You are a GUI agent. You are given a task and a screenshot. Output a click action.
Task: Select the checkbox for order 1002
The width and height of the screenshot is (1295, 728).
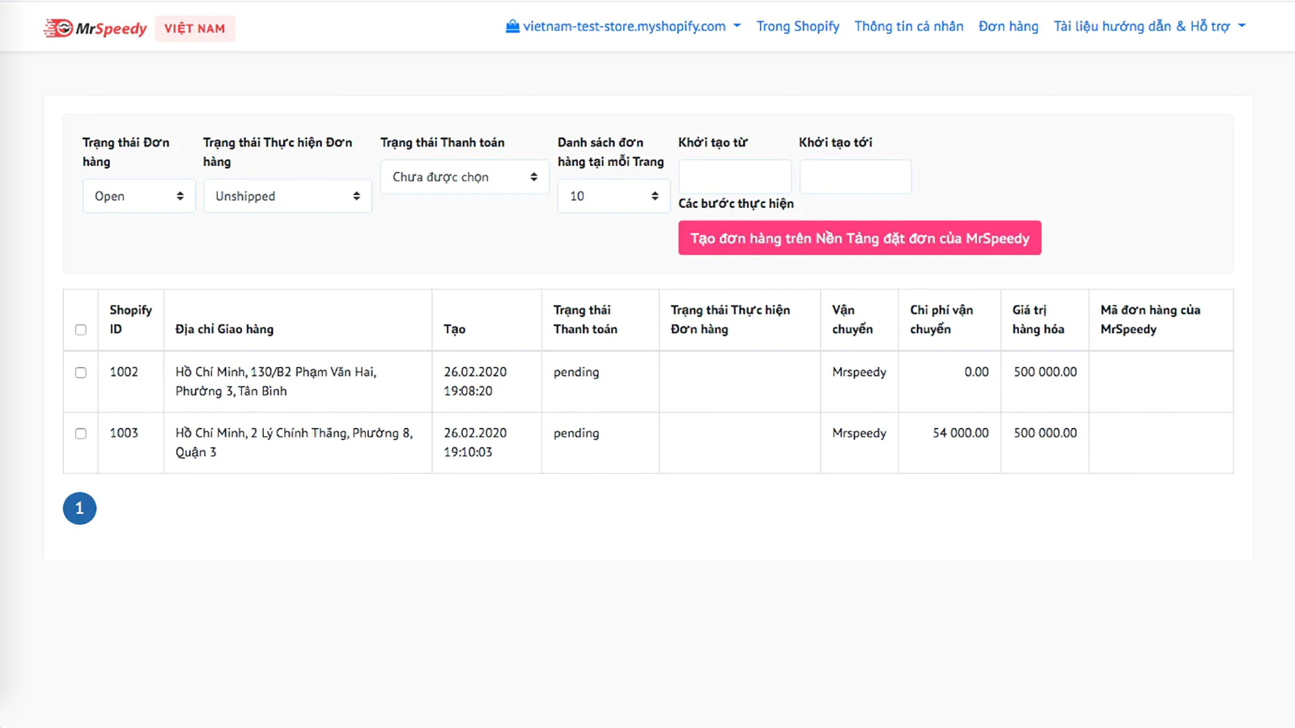click(81, 372)
